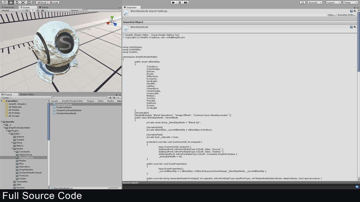Screen dimensions: 360x202
Task: Open the Gizmos dropdown
Action: (x=75, y=10)
